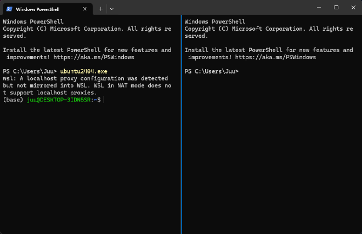Focus the left pane at the bash prompt cursor

(104, 100)
